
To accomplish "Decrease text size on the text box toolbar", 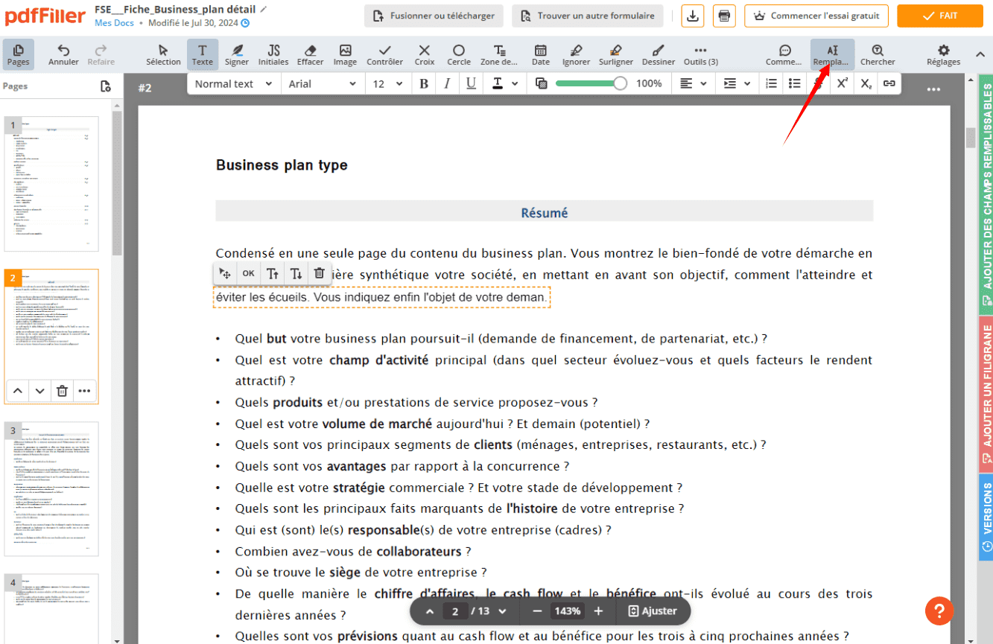I will click(x=296, y=273).
